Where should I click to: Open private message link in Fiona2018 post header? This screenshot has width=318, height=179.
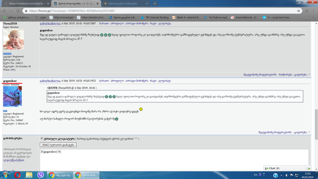(137, 24)
